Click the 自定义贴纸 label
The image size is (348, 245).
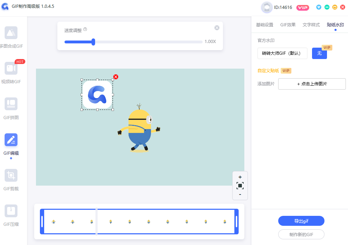point(268,71)
